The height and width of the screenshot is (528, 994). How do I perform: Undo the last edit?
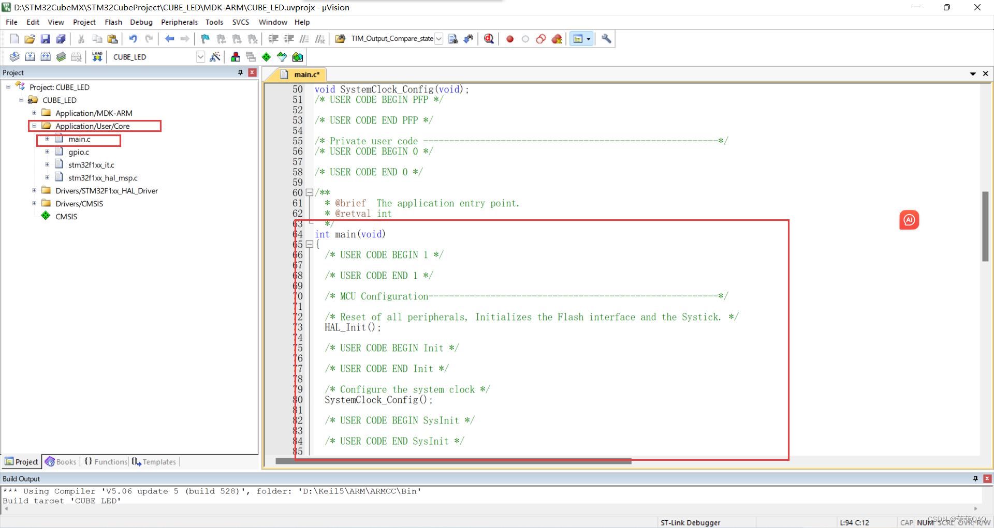(x=133, y=39)
